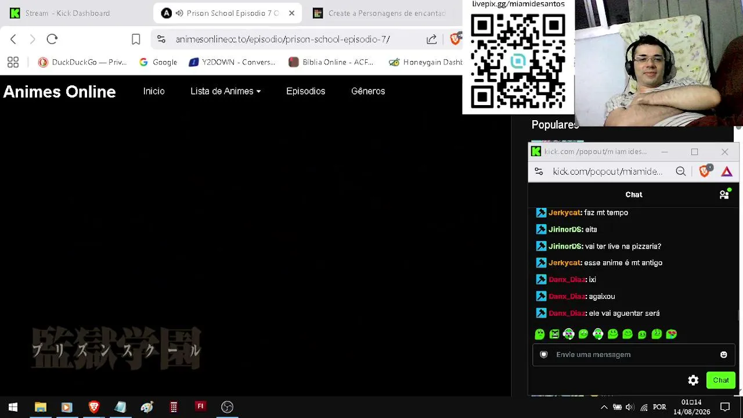Close the Prison School Episodio 7 tab

(x=291, y=13)
